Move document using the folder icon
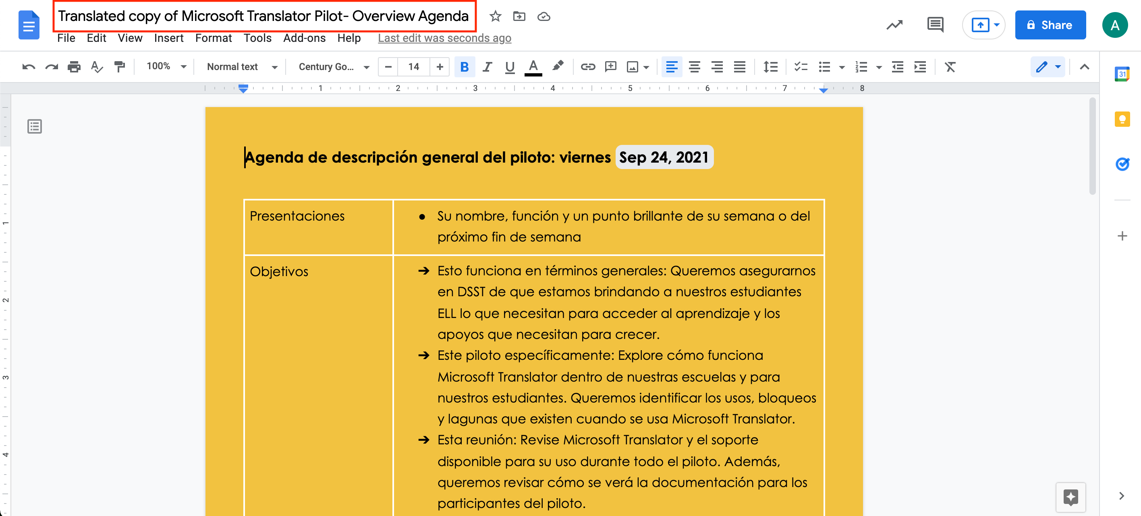 tap(519, 17)
